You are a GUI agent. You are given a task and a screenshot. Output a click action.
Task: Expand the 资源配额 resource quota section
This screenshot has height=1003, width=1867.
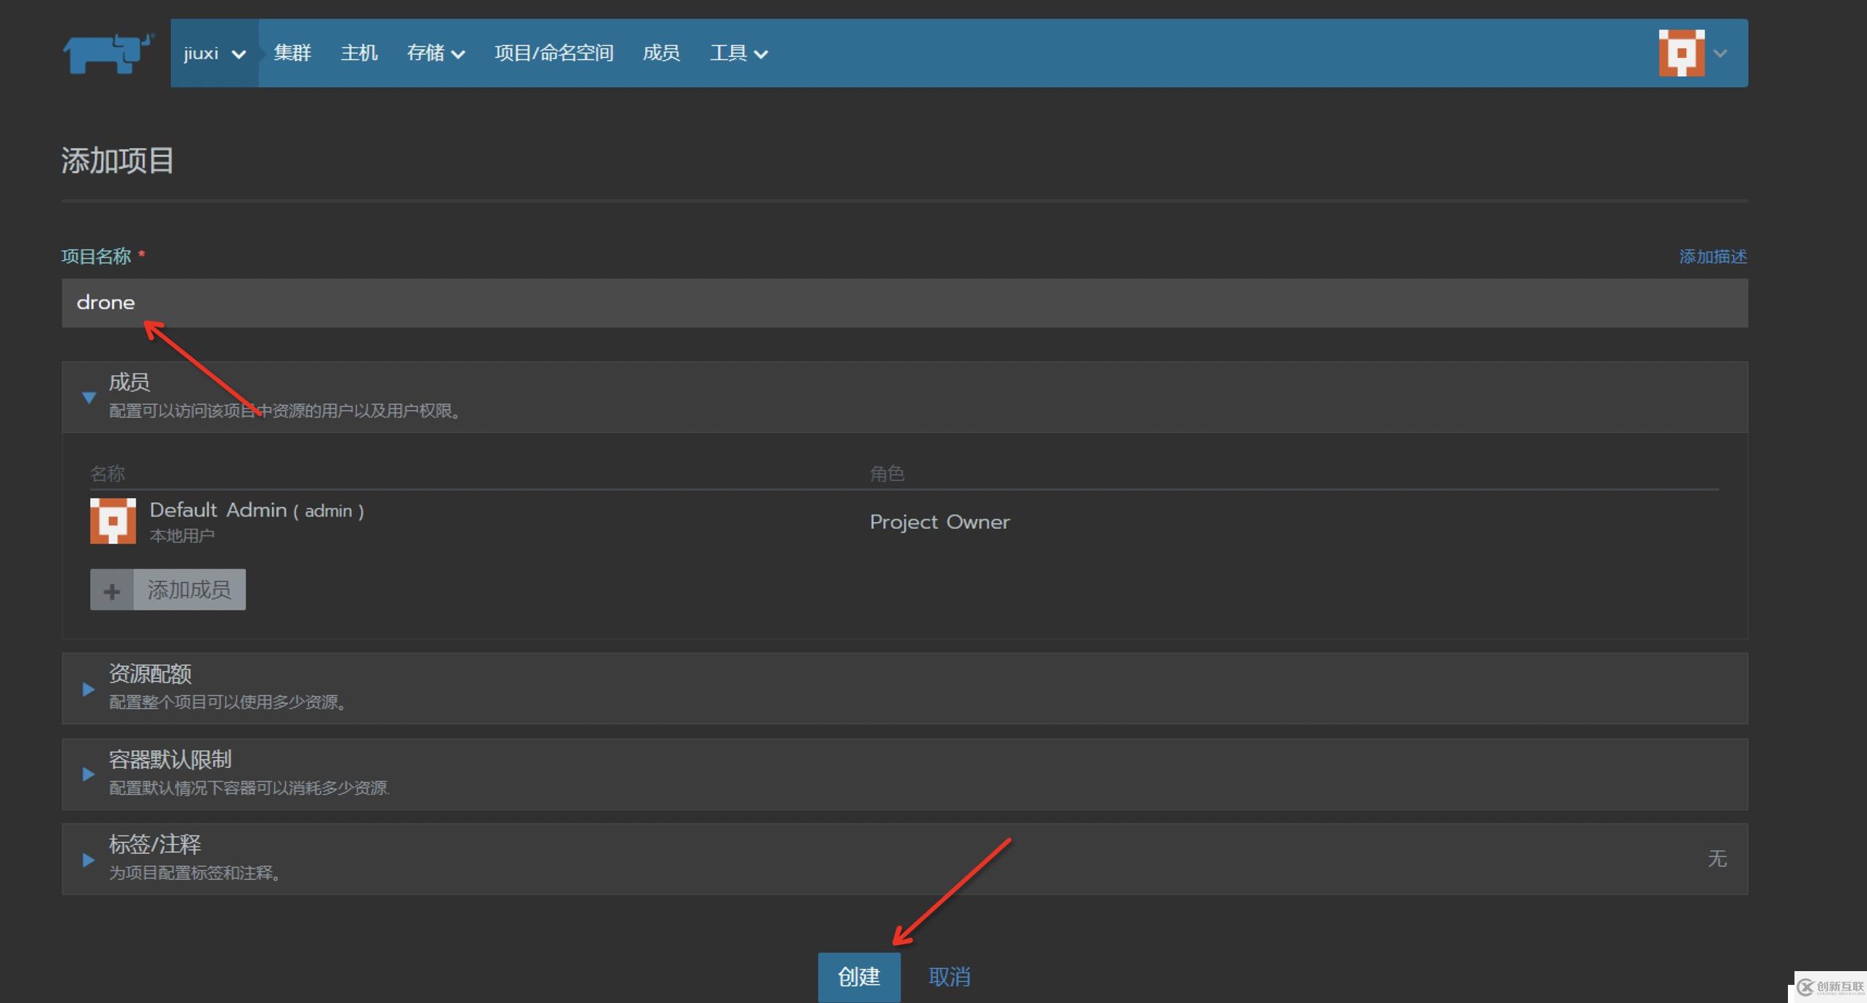pos(88,688)
